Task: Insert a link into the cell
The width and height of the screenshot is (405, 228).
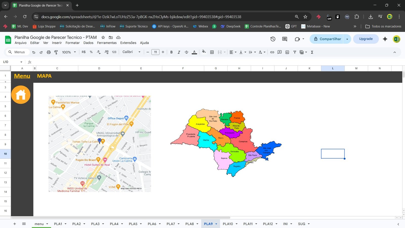Action: point(272,52)
